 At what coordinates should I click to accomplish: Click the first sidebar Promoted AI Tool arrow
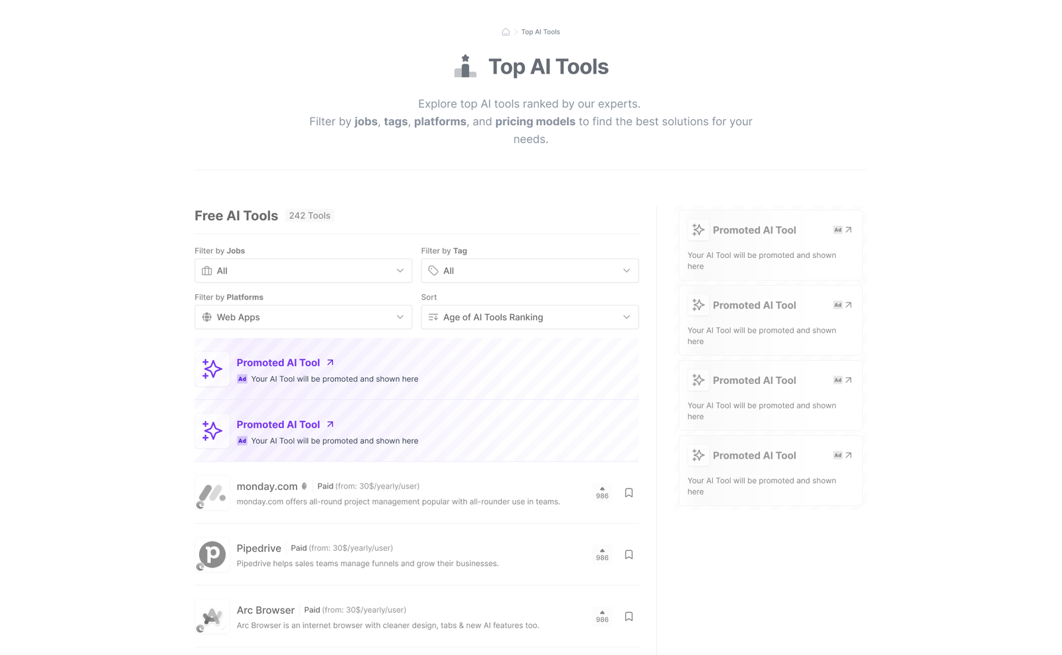coord(848,230)
